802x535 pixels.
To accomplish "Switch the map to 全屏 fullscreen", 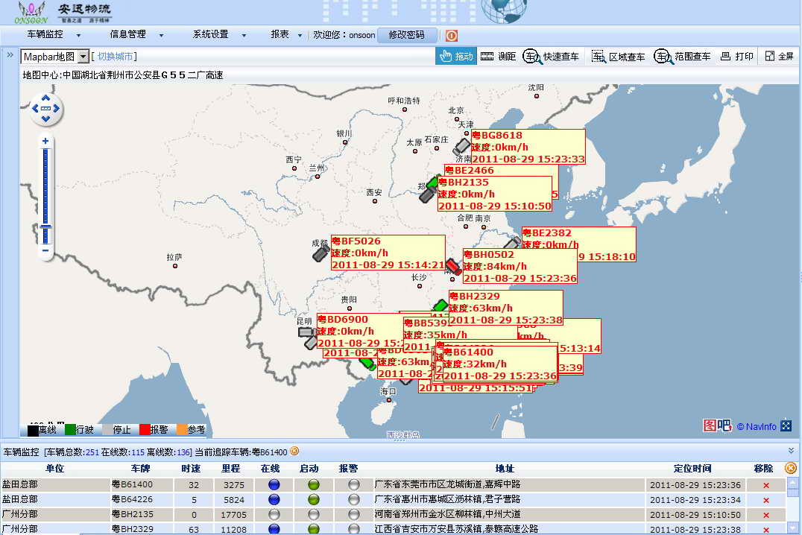I will coord(779,57).
